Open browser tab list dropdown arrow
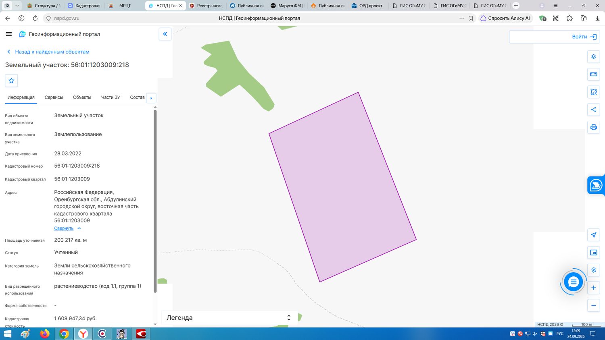 click(17, 6)
